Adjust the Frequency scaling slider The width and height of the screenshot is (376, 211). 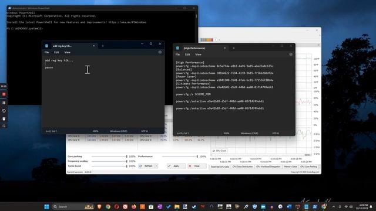point(109,161)
